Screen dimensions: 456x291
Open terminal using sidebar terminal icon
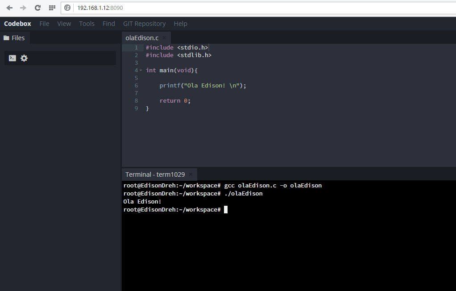[12, 58]
